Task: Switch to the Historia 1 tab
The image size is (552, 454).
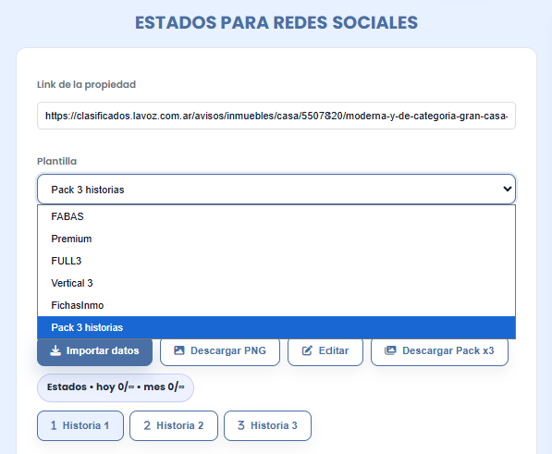Action: click(80, 425)
